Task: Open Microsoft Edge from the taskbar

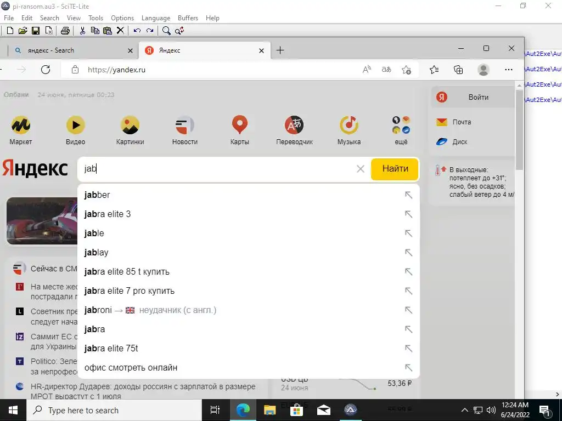Action: click(x=243, y=410)
